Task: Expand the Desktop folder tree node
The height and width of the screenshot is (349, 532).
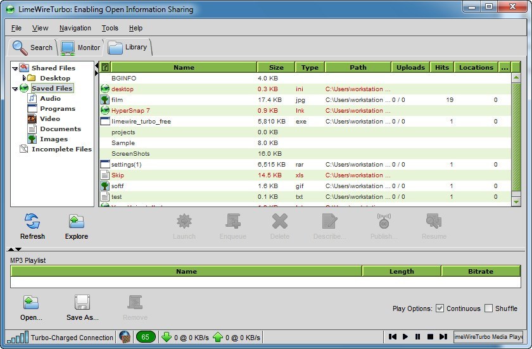Action: point(24,78)
